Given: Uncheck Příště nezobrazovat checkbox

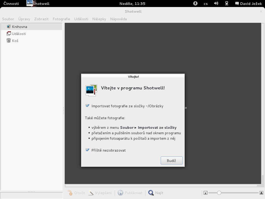Looking at the screenshot, I should point(87,150).
